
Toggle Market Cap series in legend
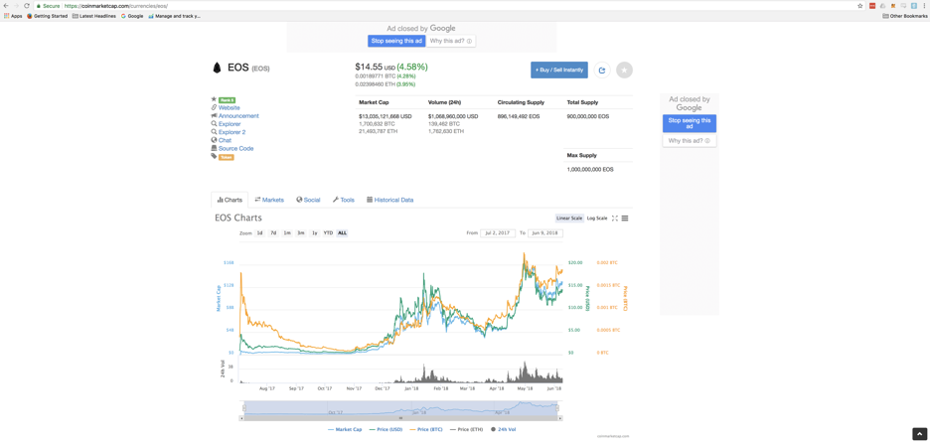coord(345,429)
